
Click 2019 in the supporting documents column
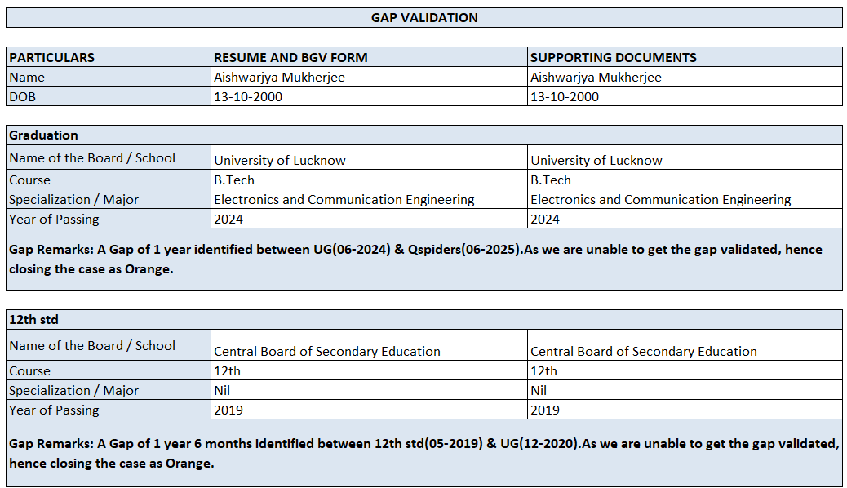coord(545,410)
